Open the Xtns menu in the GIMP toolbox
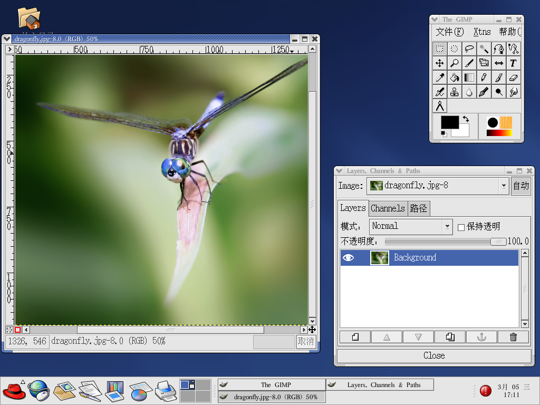 (481, 32)
